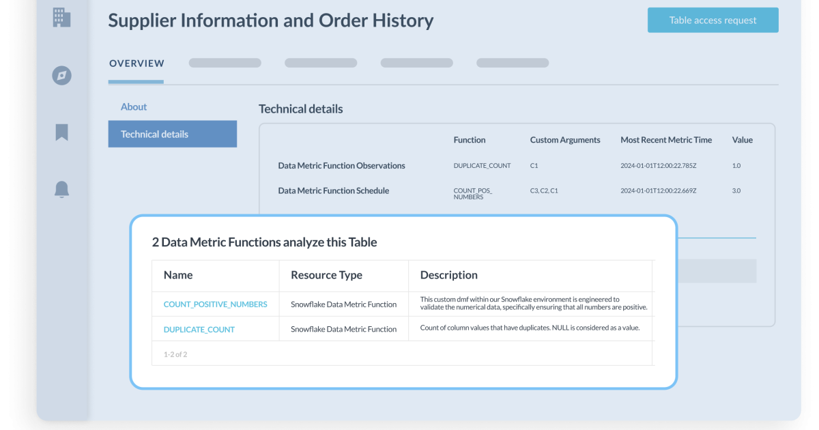Viewport: 819px width, 430px height.
Task: Open notifications via the bell icon
Action: point(62,190)
